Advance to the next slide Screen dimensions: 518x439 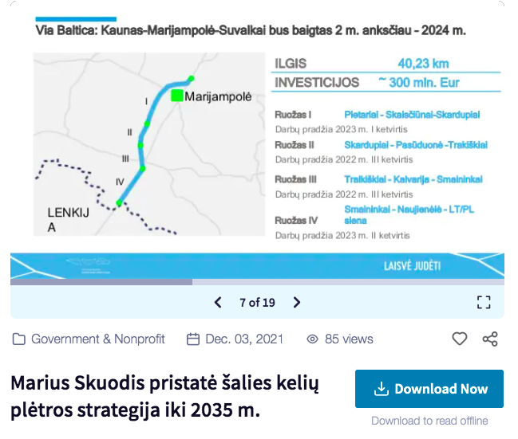pyautogui.click(x=297, y=303)
